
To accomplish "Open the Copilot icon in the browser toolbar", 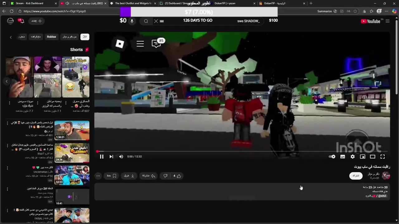I will (394, 11).
